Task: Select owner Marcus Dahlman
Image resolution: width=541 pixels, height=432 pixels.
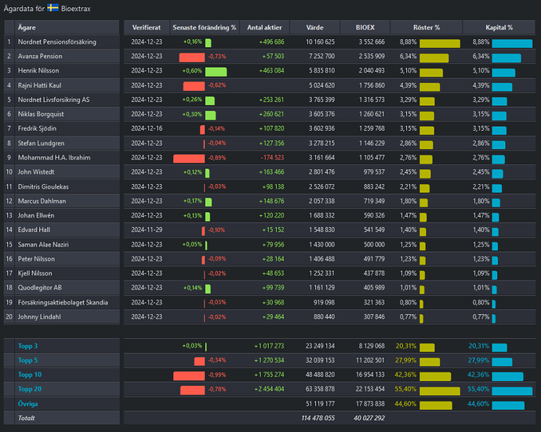Action: click(42, 201)
